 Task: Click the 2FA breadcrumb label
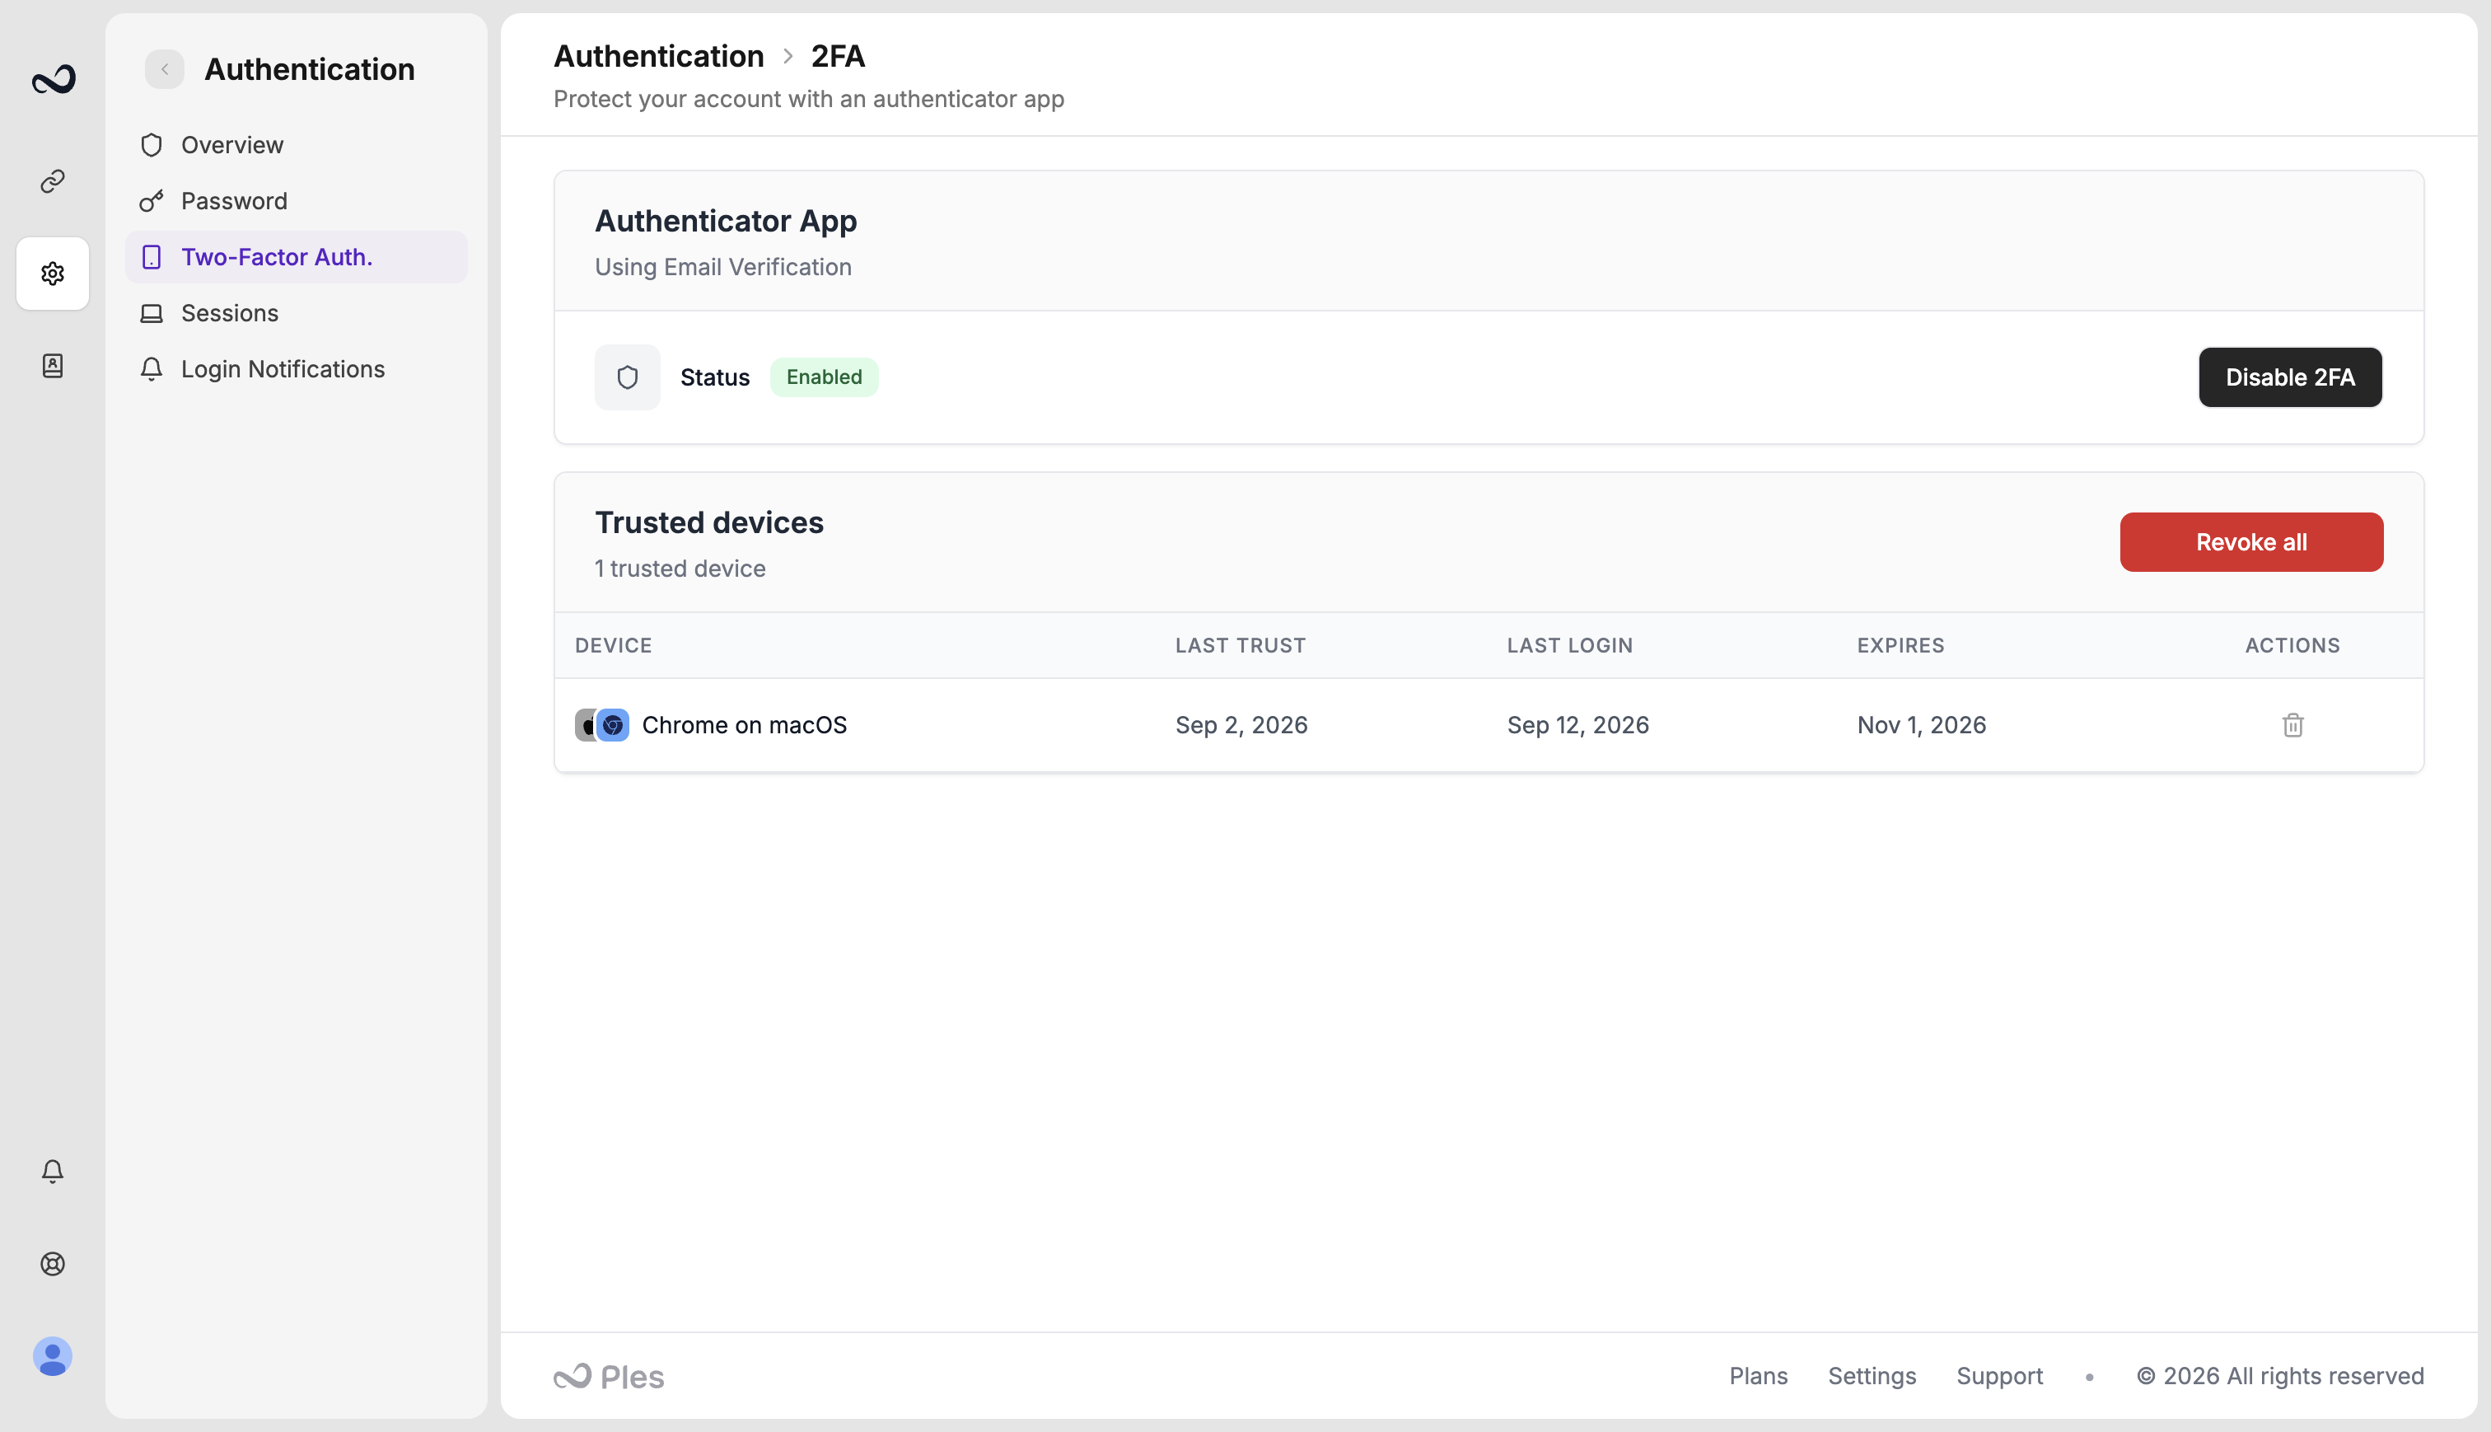tap(838, 56)
